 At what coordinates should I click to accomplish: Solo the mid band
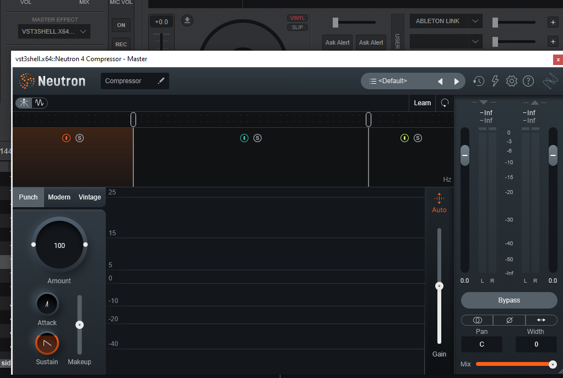(x=257, y=138)
